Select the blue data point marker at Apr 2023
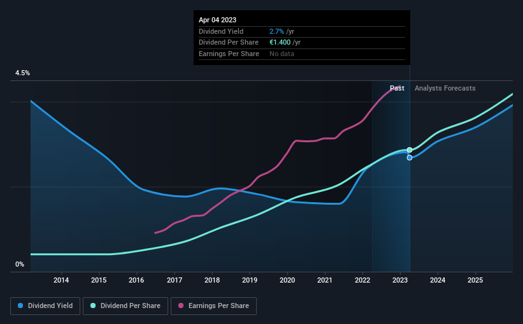523x324 pixels. 410,158
